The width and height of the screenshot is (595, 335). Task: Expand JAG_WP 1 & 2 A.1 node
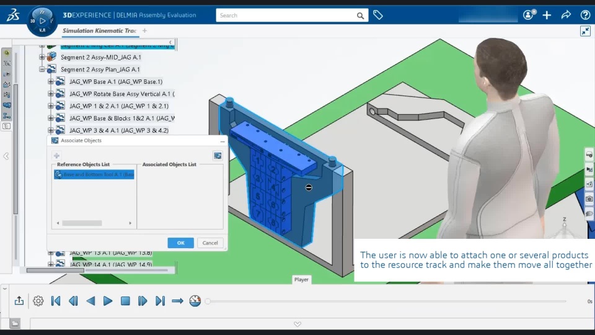(50, 105)
